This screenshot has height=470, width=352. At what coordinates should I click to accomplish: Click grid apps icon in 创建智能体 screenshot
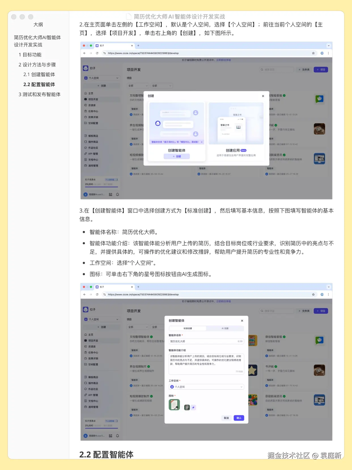click(x=111, y=436)
